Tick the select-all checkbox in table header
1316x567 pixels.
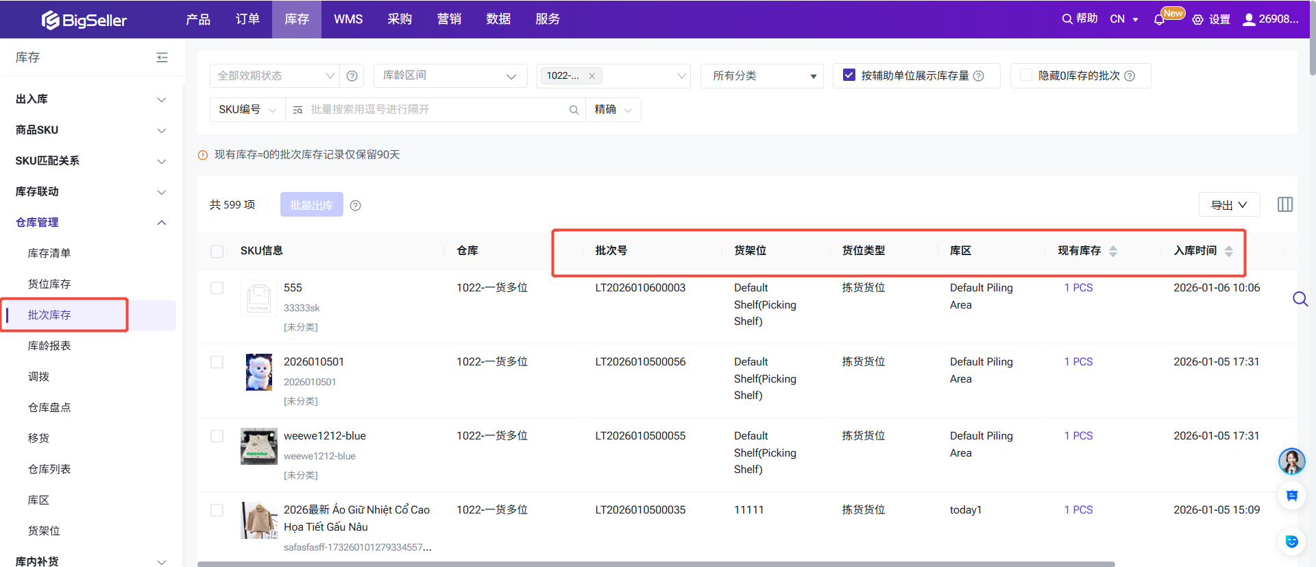click(217, 252)
